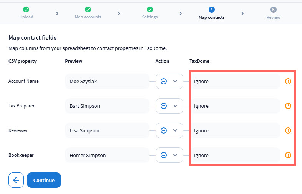This screenshot has width=302, height=194.
Task: Click warning icon beside Tax Preparer row
Action: pos(288,106)
